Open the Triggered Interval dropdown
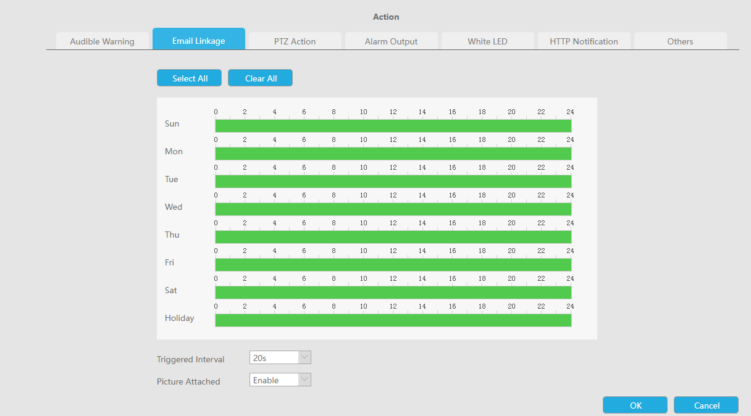Image resolution: width=751 pixels, height=416 pixels. click(x=280, y=358)
